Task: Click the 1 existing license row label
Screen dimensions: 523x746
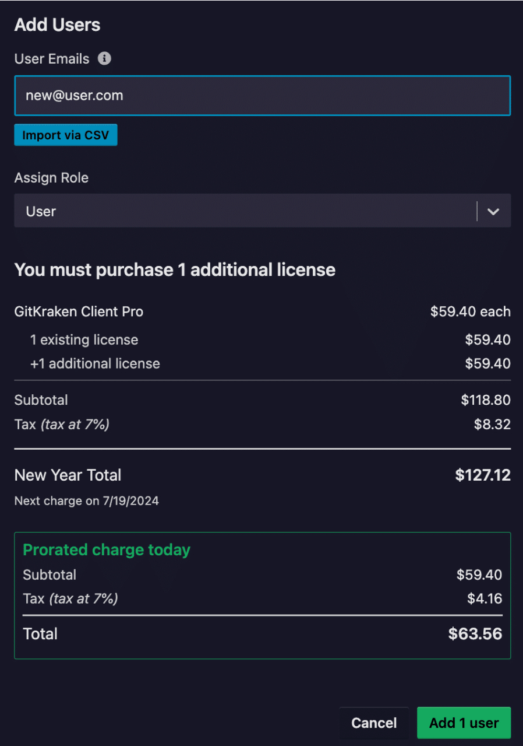Action: click(x=84, y=340)
